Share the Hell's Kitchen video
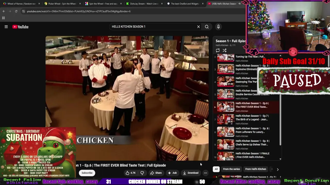The height and width of the screenshot is (185, 330). click(x=156, y=173)
